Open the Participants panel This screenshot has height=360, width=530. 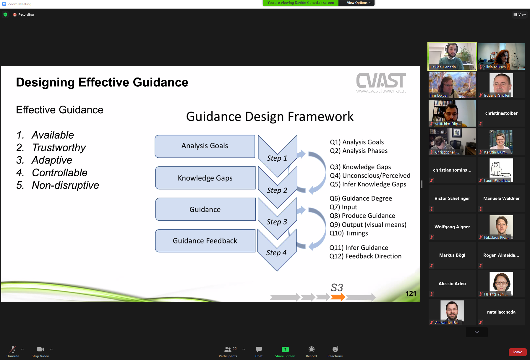pyautogui.click(x=228, y=351)
